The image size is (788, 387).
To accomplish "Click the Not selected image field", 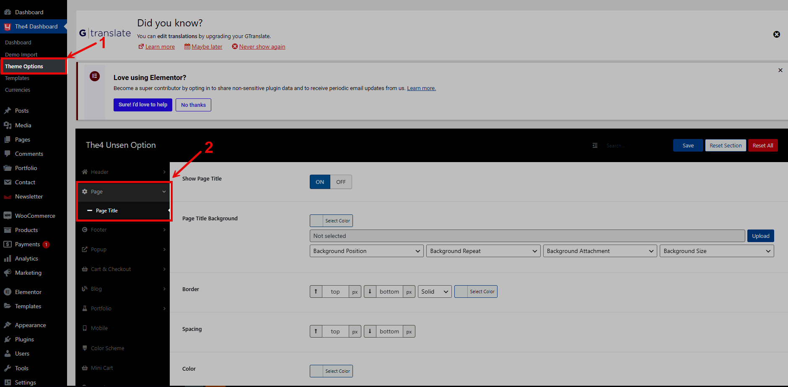I will (527, 236).
